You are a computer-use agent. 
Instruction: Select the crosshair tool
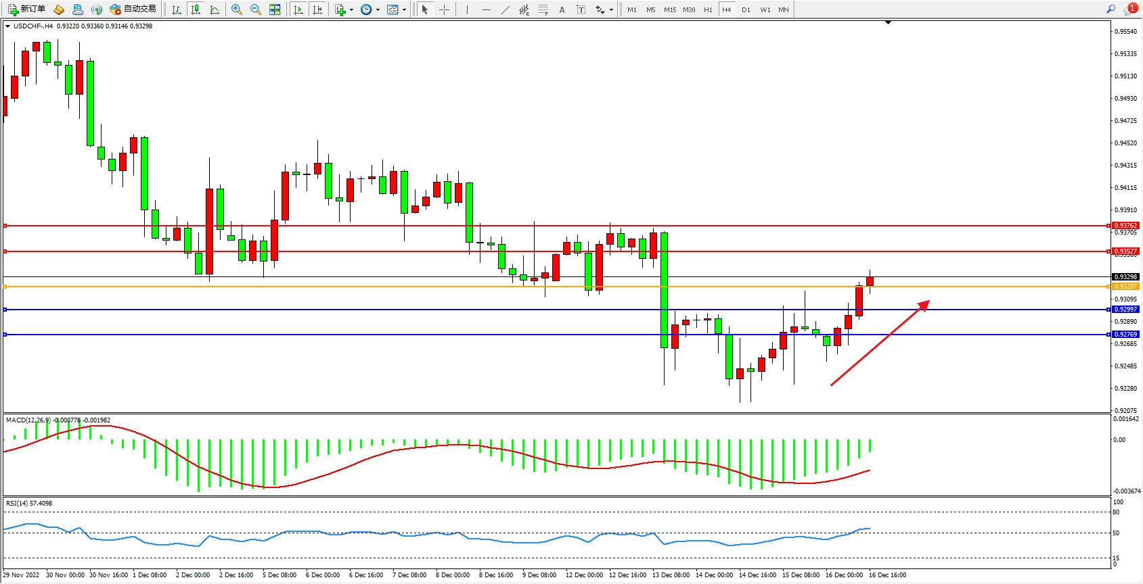coord(444,9)
